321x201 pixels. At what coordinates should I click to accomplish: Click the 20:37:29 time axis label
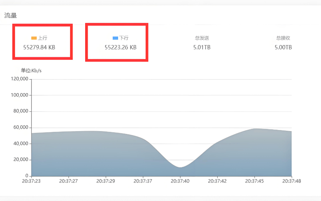coord(106,181)
